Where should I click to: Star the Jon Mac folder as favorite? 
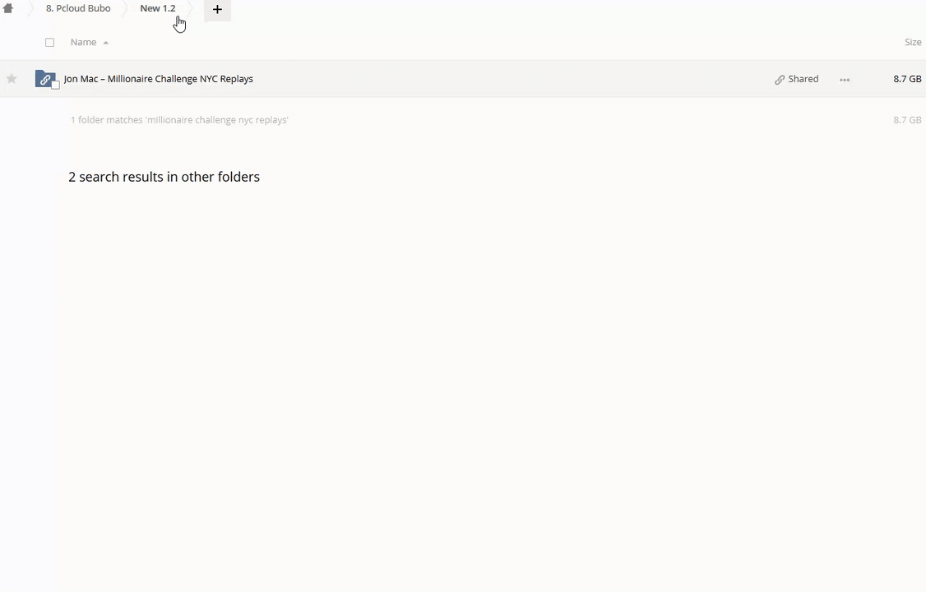click(x=12, y=78)
